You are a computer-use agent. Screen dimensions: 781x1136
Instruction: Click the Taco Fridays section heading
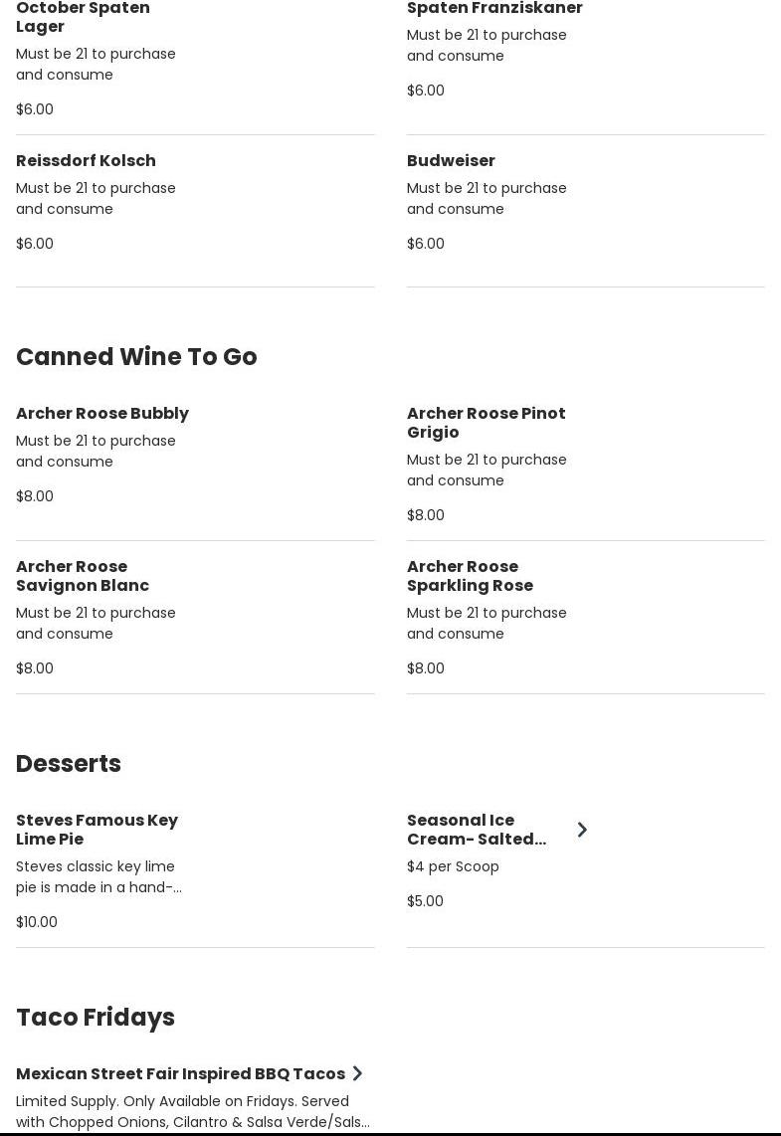[x=96, y=1017]
